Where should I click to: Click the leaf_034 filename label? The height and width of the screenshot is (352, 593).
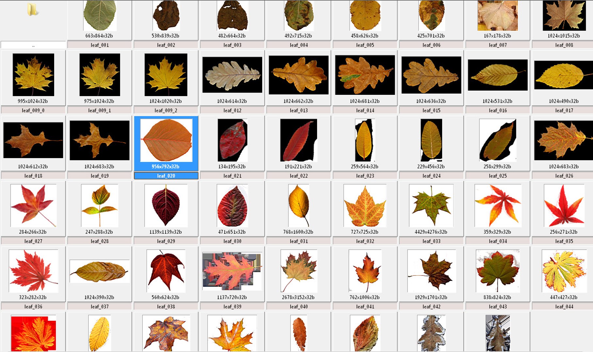click(498, 241)
